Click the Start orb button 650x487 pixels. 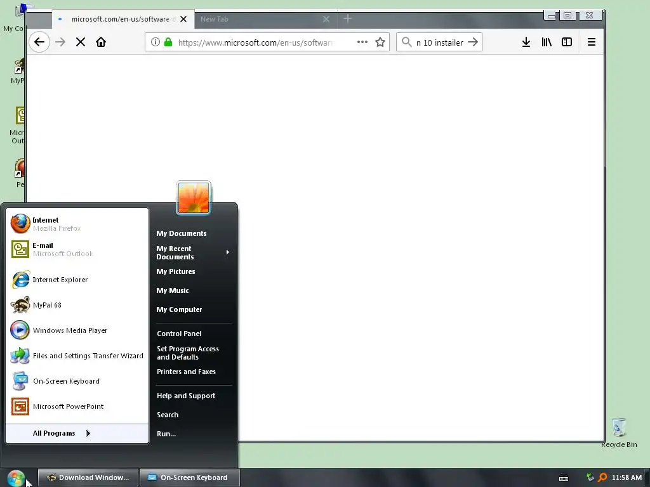pos(16,478)
